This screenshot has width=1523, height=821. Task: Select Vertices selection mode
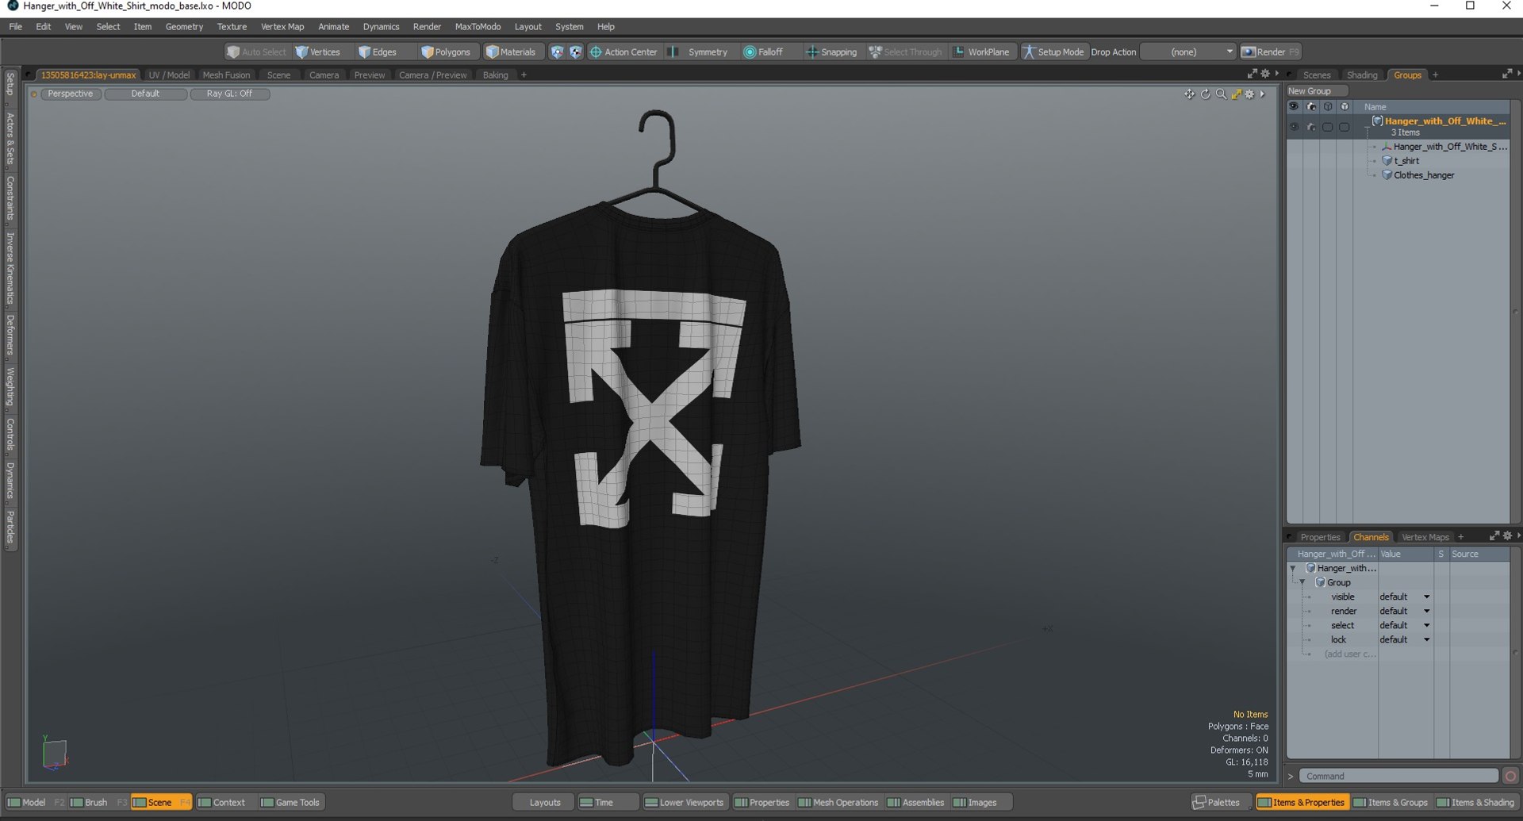pos(318,52)
